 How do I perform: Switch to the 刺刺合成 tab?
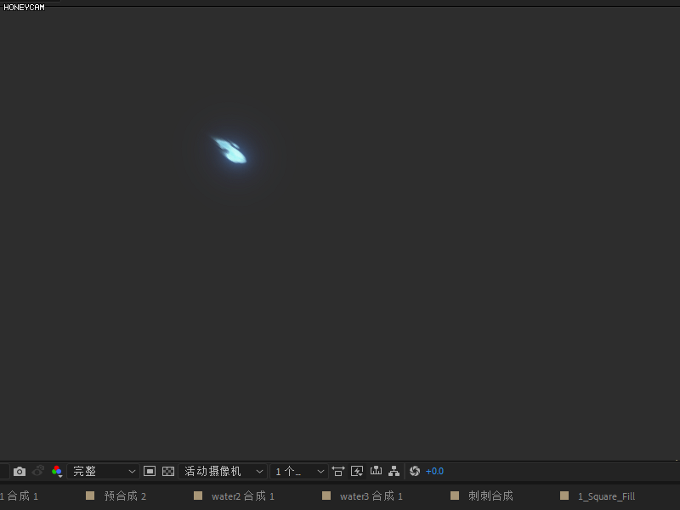(x=490, y=496)
